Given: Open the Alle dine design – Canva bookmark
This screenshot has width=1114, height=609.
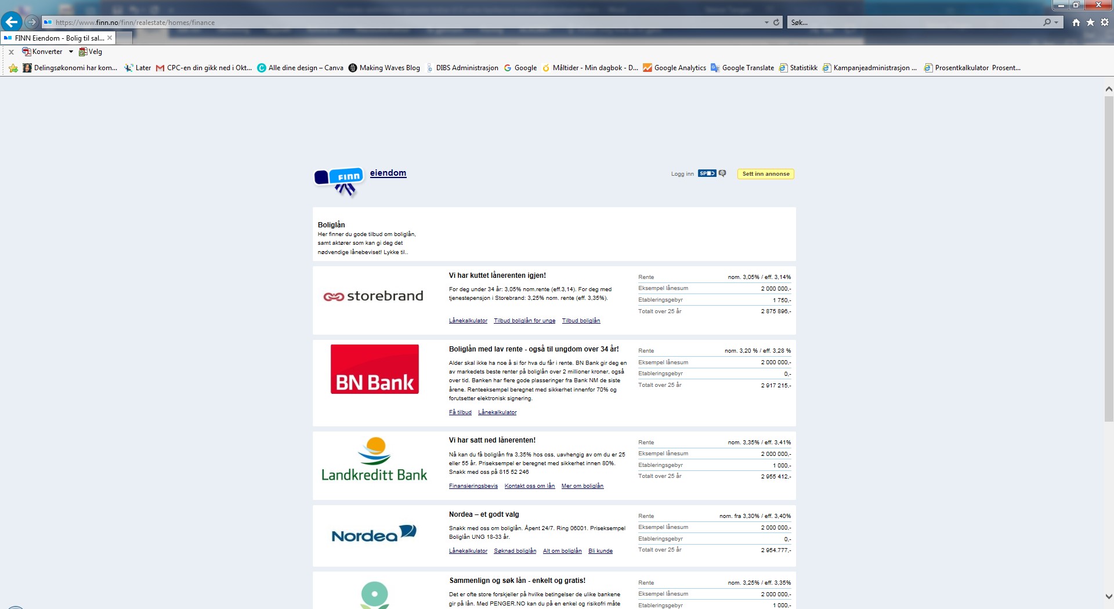Looking at the screenshot, I should [x=300, y=68].
